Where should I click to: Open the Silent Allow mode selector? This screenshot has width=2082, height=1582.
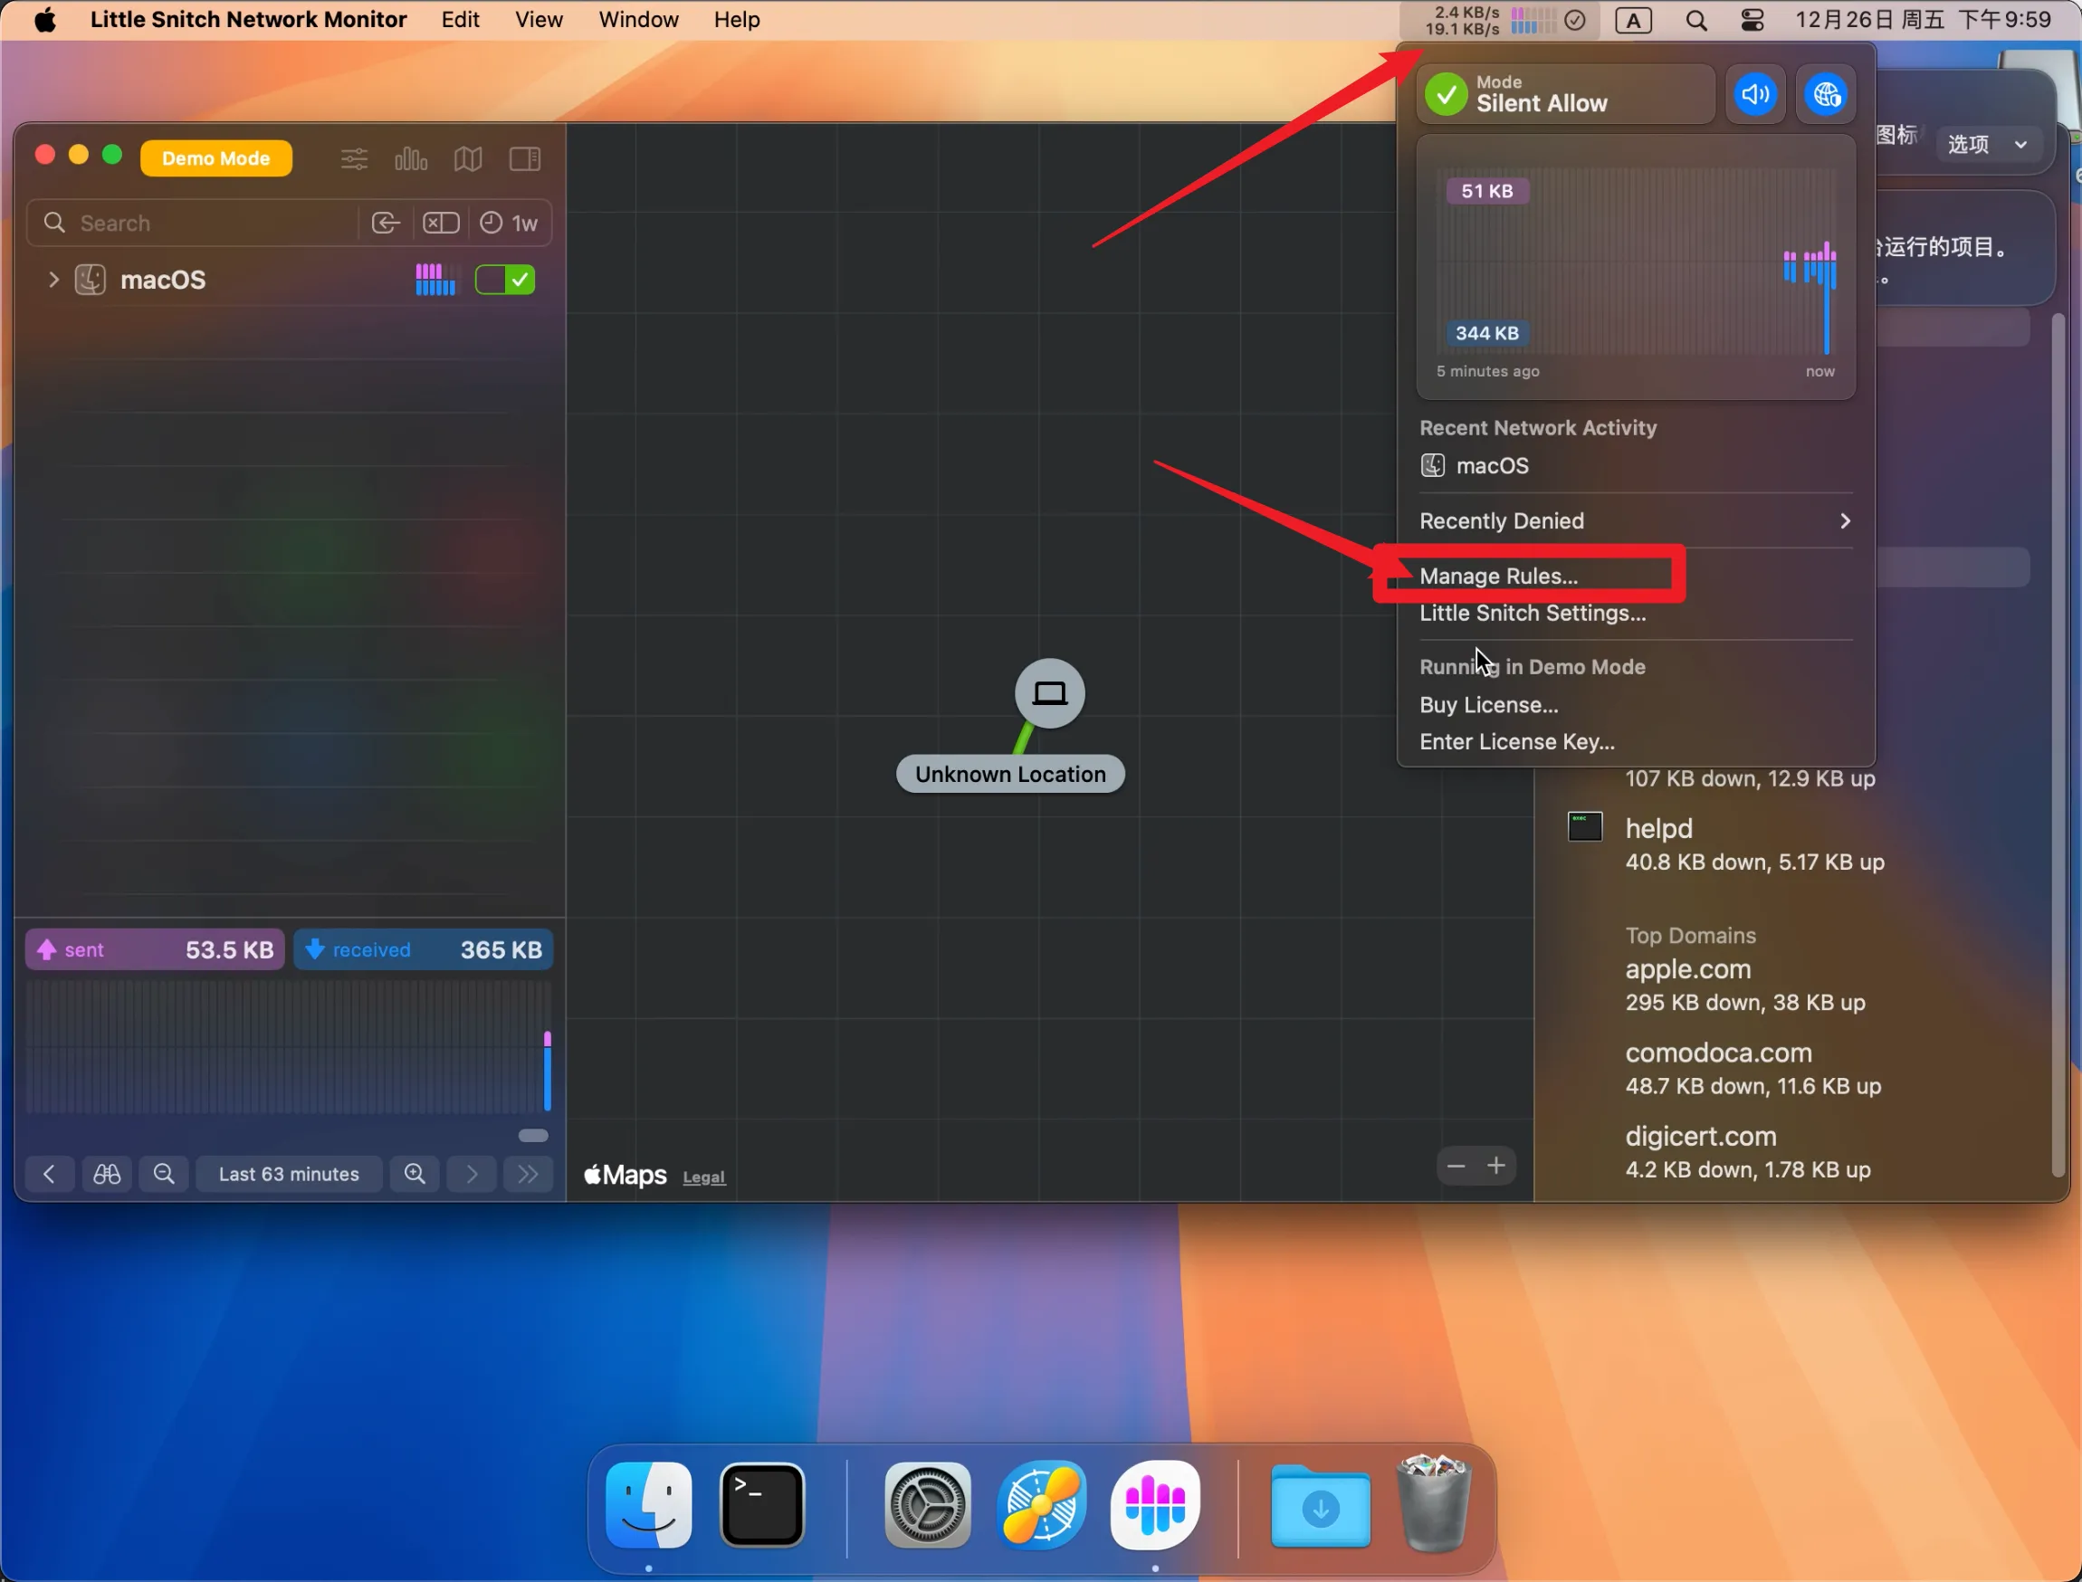[1565, 94]
